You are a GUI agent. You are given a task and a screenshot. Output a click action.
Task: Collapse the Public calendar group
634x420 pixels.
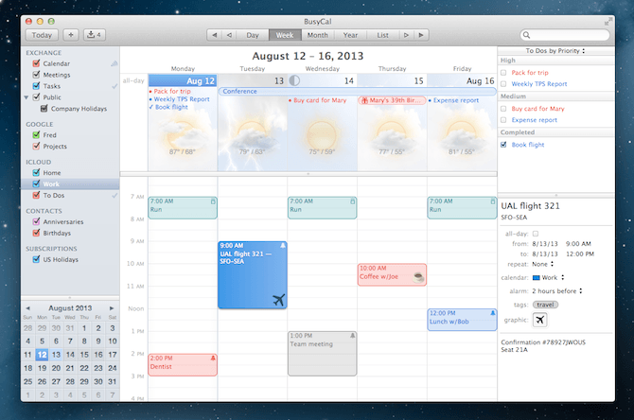point(27,97)
